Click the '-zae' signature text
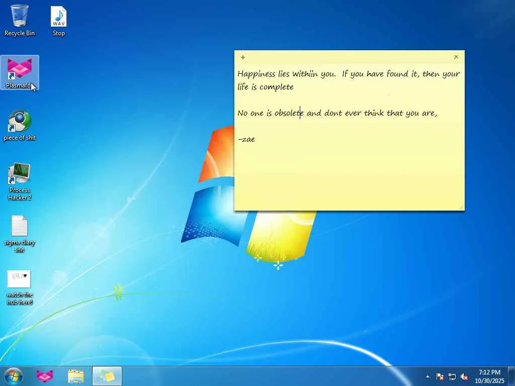The height and width of the screenshot is (386, 515). click(246, 139)
